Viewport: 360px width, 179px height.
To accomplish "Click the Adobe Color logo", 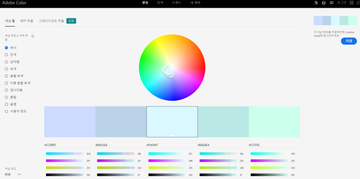I will coord(14,3).
